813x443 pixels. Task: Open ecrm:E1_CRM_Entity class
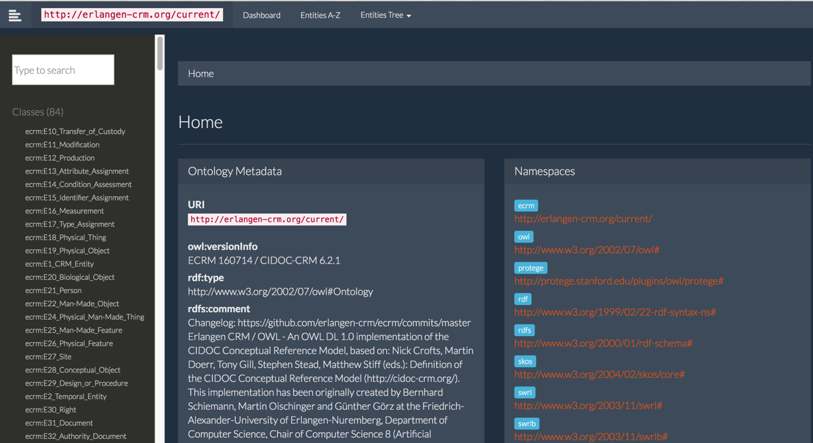(x=60, y=263)
